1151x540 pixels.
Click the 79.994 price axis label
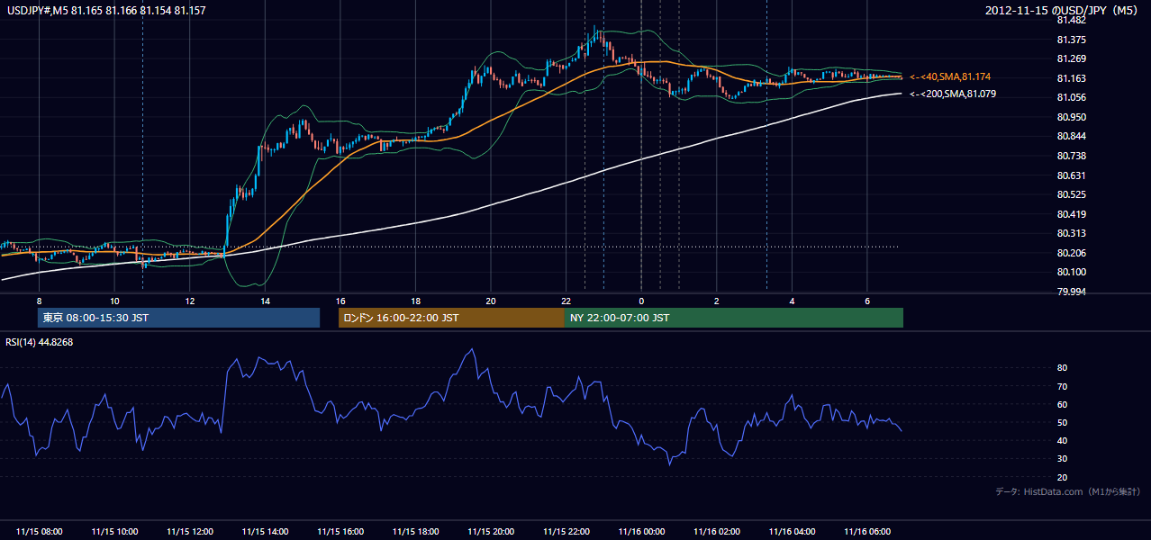pos(1072,292)
